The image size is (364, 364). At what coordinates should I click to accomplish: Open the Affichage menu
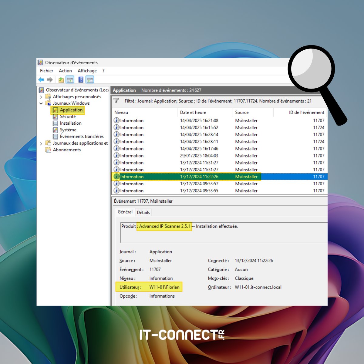click(x=87, y=71)
